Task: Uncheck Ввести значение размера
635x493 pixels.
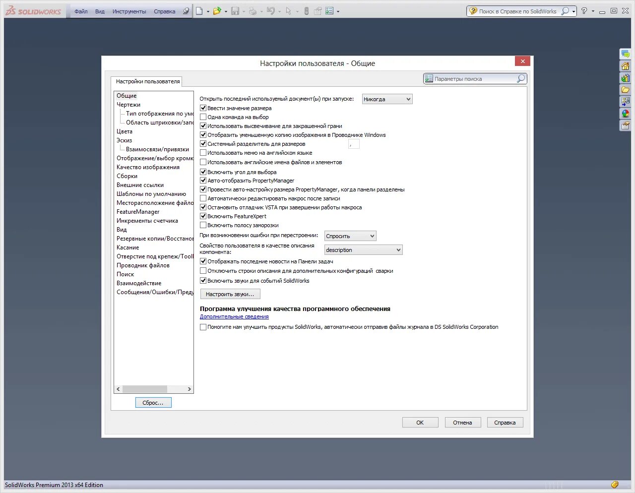Action: tap(203, 108)
